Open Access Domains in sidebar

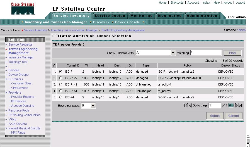point(23,106)
